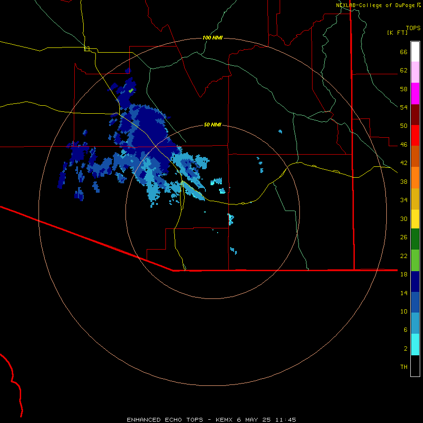This screenshot has height=423, width=423.
Task: Click the legend value '10'
Action: pyautogui.click(x=404, y=311)
